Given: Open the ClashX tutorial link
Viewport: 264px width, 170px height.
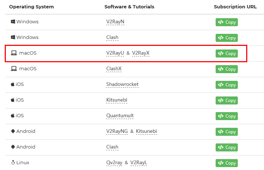Looking at the screenshot, I should point(114,69).
